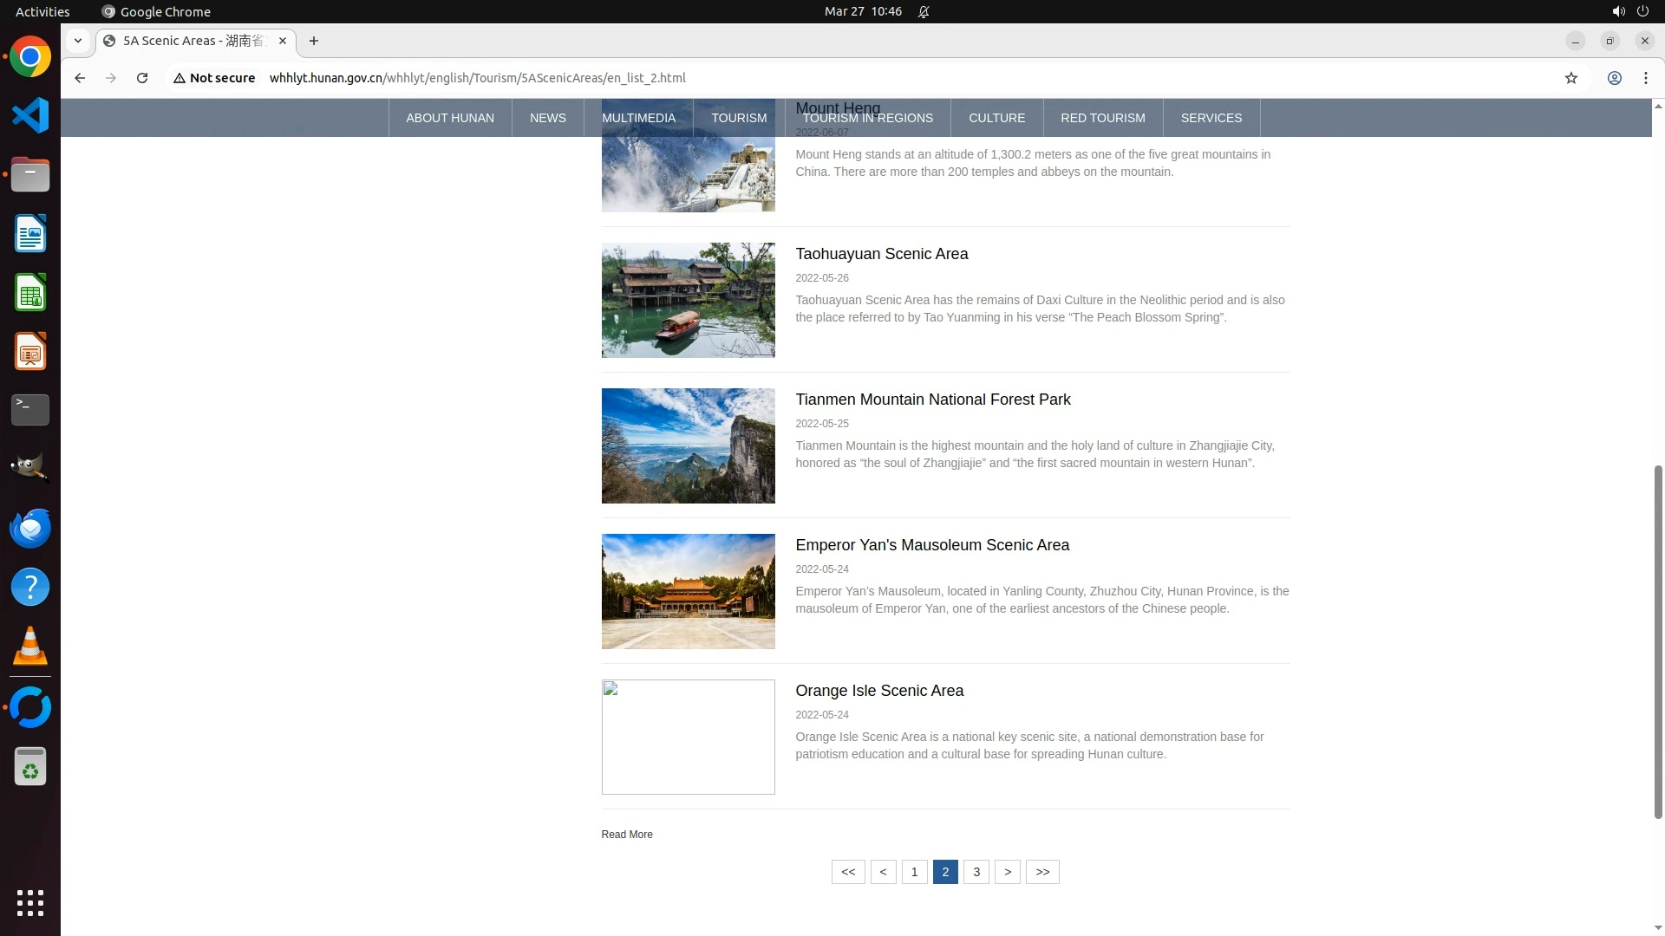Open VLC media player in dock
The image size is (1665, 936).
pos(30,646)
